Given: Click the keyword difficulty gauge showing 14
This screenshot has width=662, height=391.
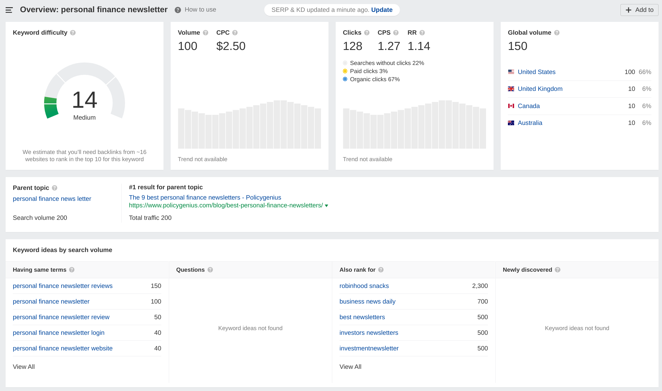Looking at the screenshot, I should [x=84, y=100].
